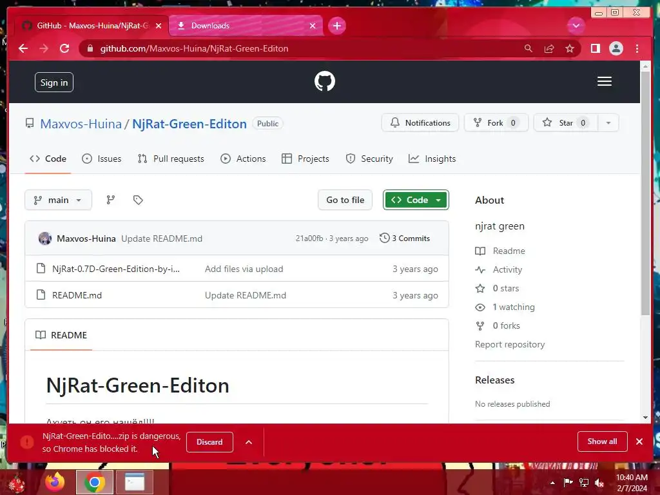Click the GitHub Octocat logo
Image resolution: width=660 pixels, height=495 pixels.
tap(325, 81)
